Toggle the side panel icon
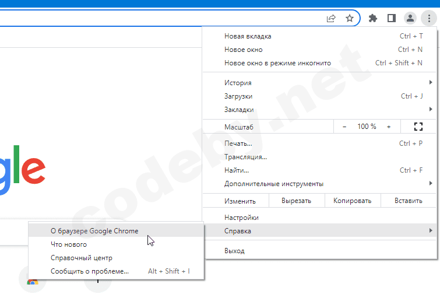Screen dimensions: 440x294 tap(392, 19)
